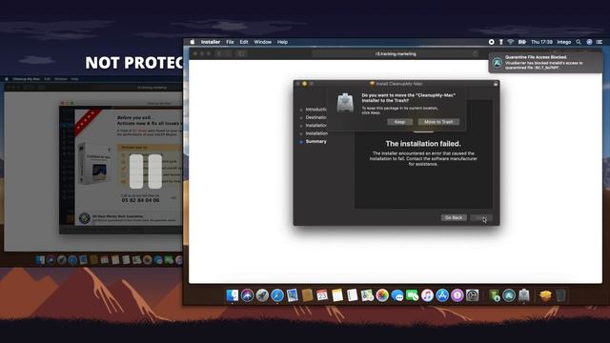Open the Window menu

(x=263, y=42)
